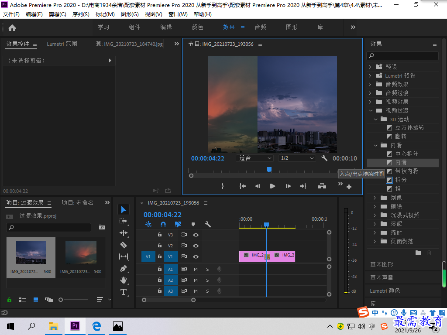Open playback resolution 1/2 dropdown

click(x=297, y=158)
